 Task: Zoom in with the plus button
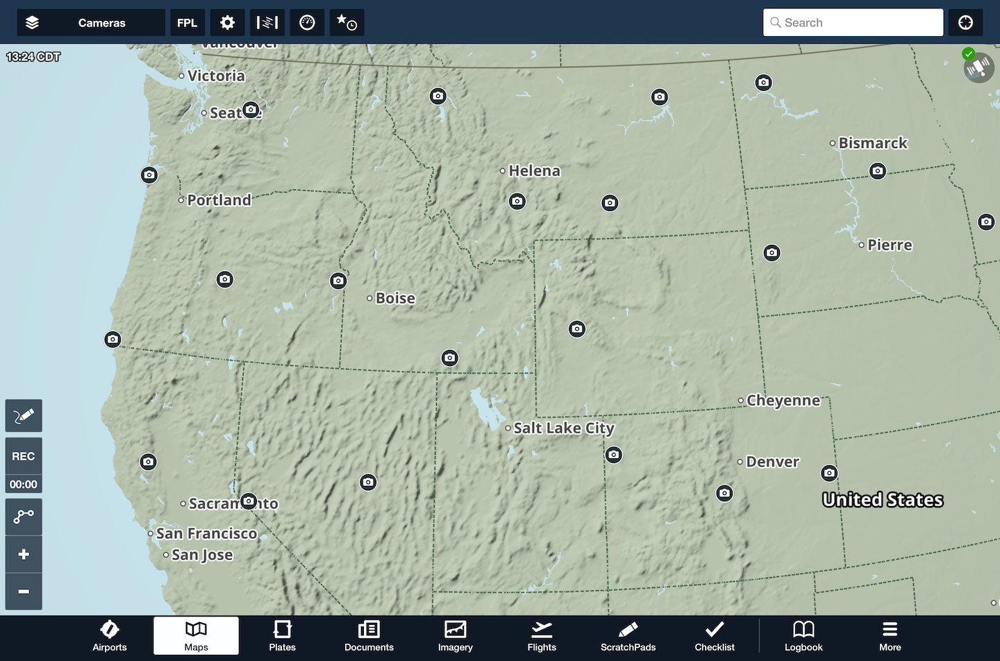coord(24,554)
